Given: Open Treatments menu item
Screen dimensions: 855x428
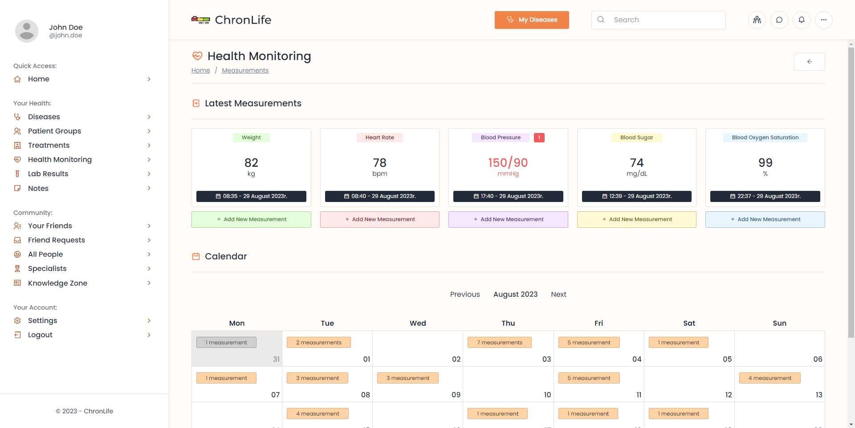Looking at the screenshot, I should pos(83,145).
